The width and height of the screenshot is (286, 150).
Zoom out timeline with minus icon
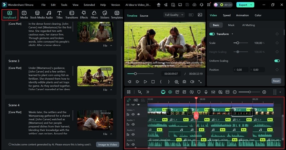click(235, 92)
